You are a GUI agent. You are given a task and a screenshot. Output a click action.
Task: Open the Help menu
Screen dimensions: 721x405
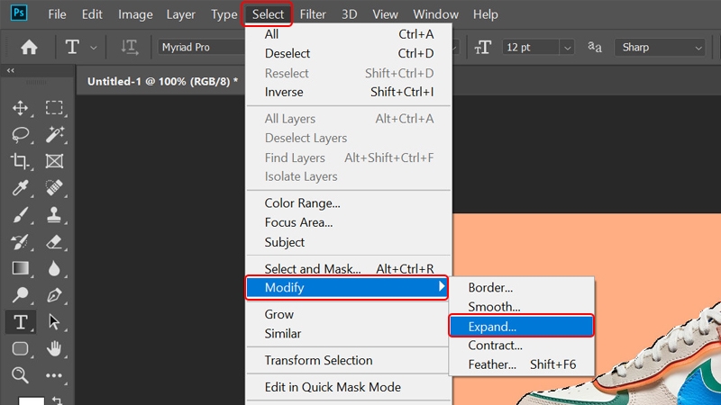[485, 14]
